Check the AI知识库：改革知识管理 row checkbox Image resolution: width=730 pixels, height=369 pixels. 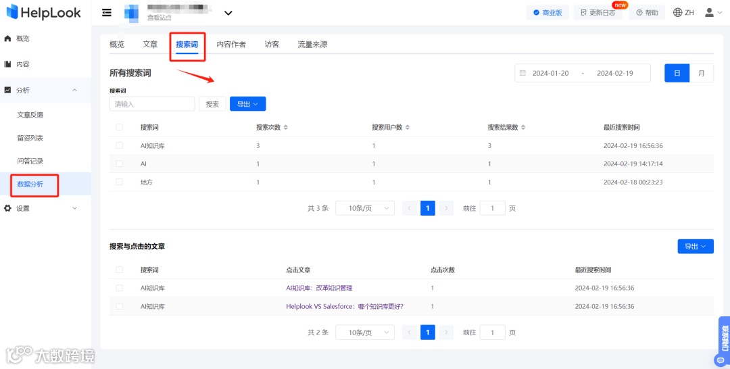tap(120, 288)
